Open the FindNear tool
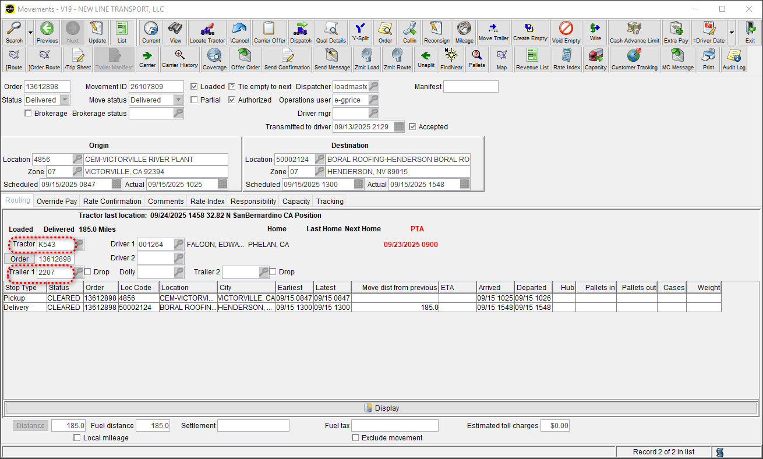The height and width of the screenshot is (459, 763). (451, 59)
